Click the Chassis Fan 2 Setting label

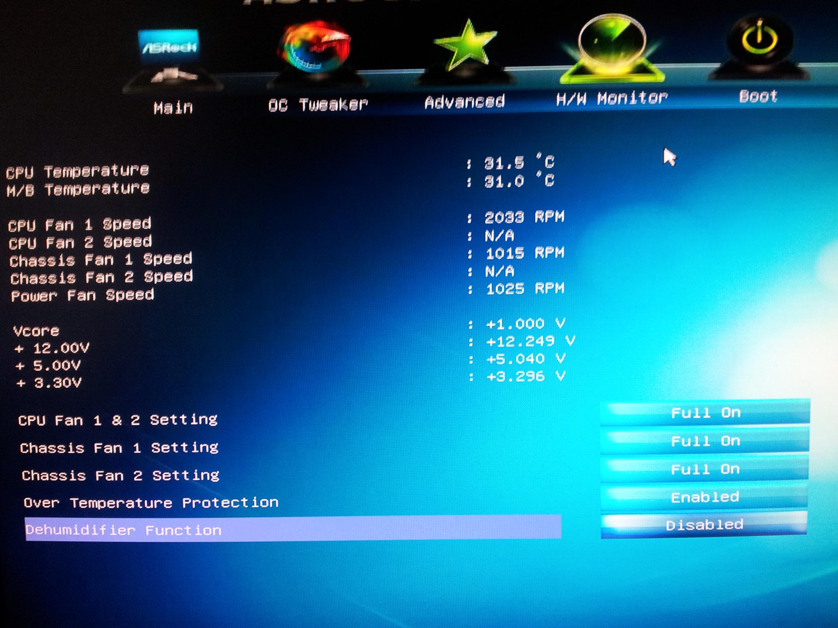[120, 476]
